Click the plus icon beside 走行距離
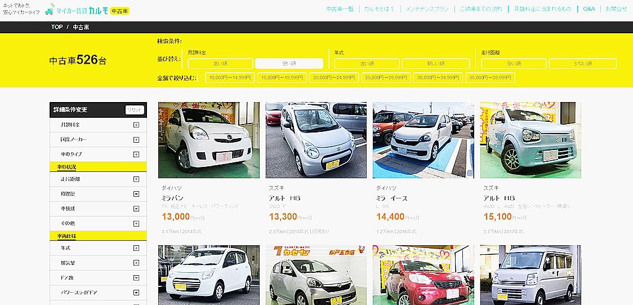This screenshot has height=305, width=633. click(136, 179)
